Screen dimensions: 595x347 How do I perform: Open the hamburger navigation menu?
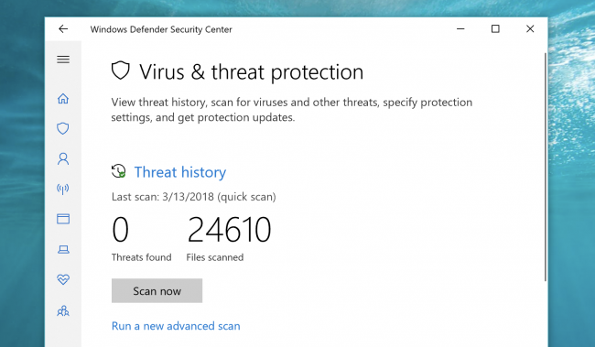63,60
